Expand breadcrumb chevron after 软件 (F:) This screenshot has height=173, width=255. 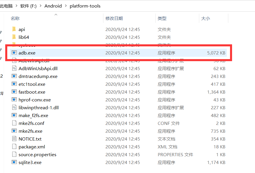click(x=41, y=6)
